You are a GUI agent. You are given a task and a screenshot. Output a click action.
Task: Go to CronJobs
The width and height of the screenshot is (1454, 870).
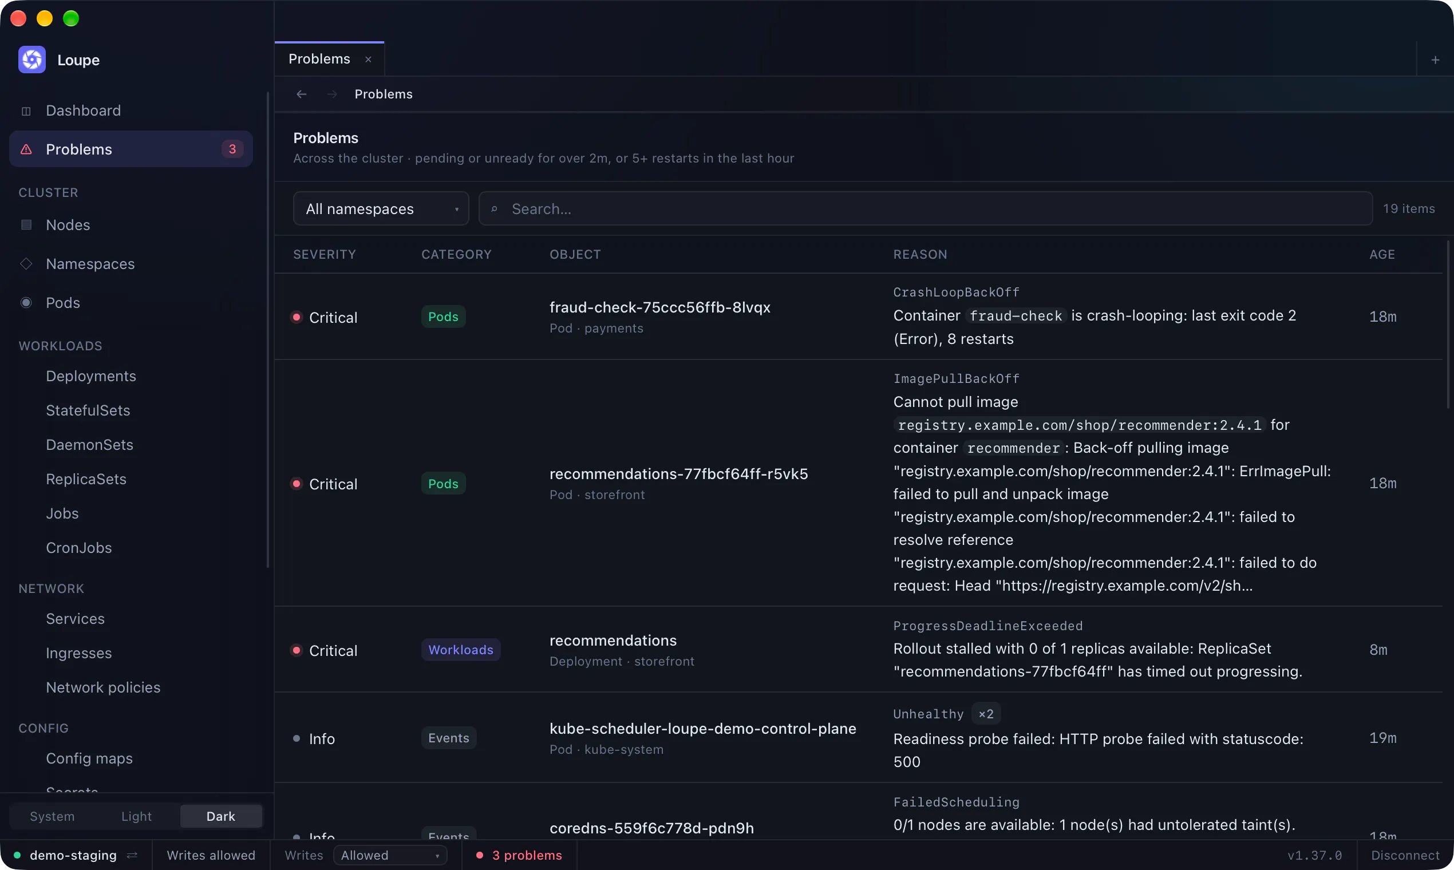(131, 548)
